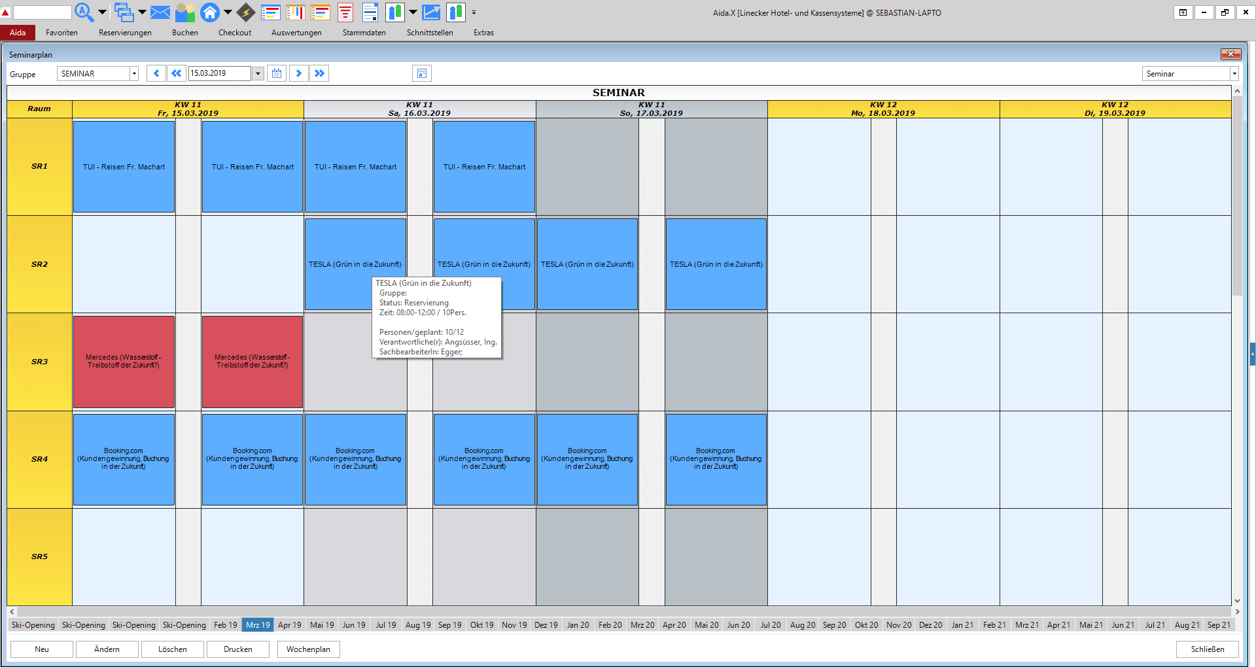Open quick access toolbar customization arrow
1256x667 pixels.
[x=474, y=12]
